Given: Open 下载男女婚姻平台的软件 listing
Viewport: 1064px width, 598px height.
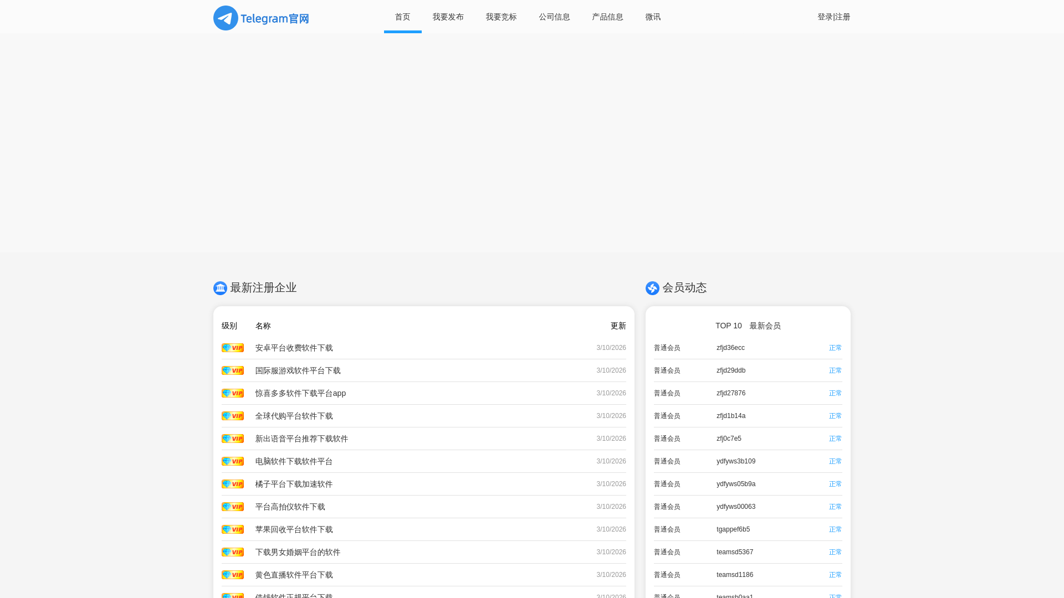Looking at the screenshot, I should [x=298, y=552].
